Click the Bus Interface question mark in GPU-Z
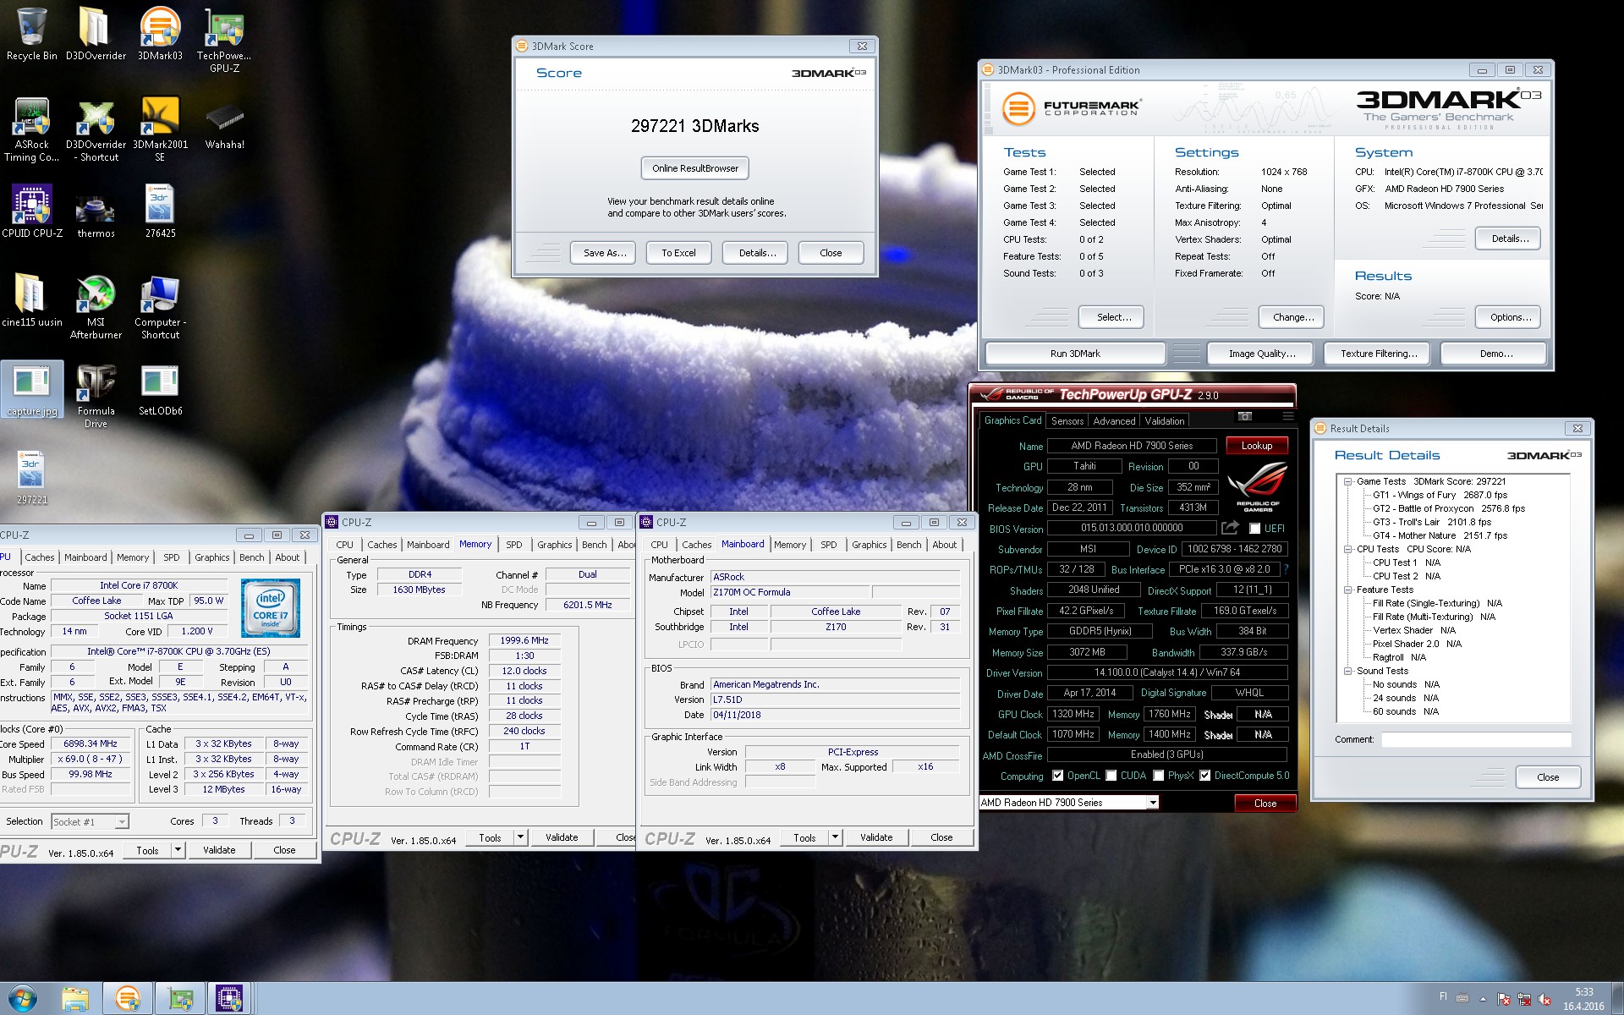 1286,569
